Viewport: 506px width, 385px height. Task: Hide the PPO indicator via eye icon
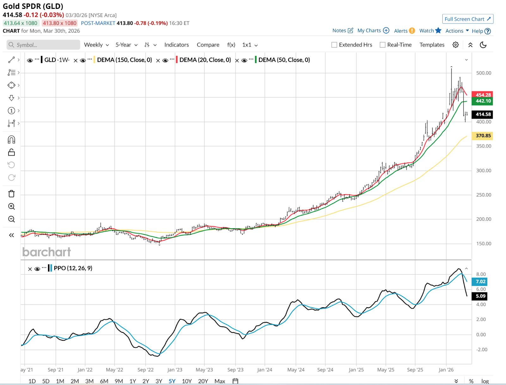click(x=37, y=269)
